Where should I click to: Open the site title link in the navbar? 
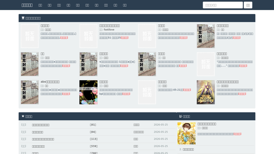point(27,5)
